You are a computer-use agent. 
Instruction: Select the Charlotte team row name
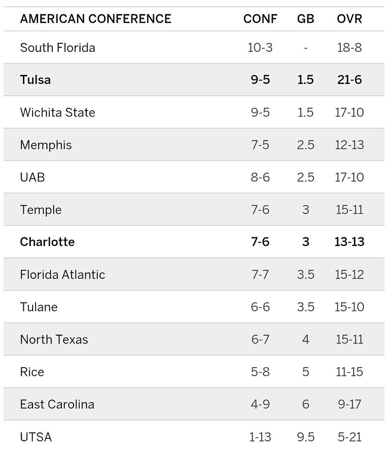pos(47,242)
